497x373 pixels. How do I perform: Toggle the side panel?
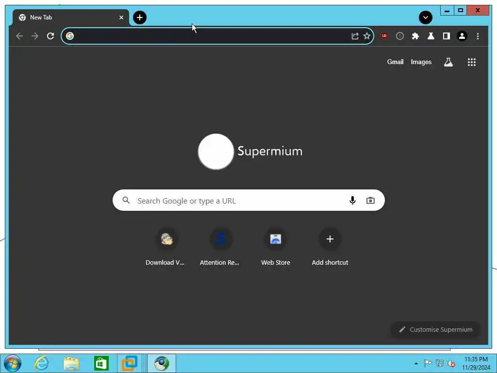(x=447, y=36)
